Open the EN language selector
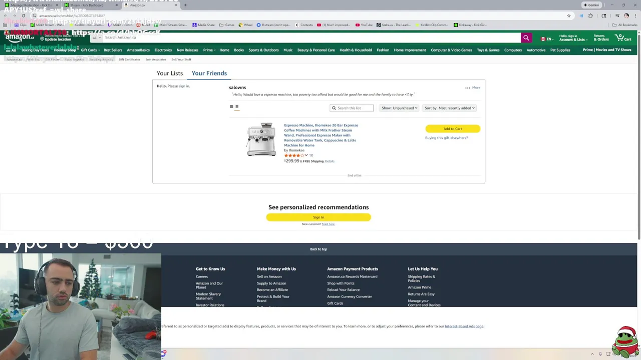 (x=546, y=38)
